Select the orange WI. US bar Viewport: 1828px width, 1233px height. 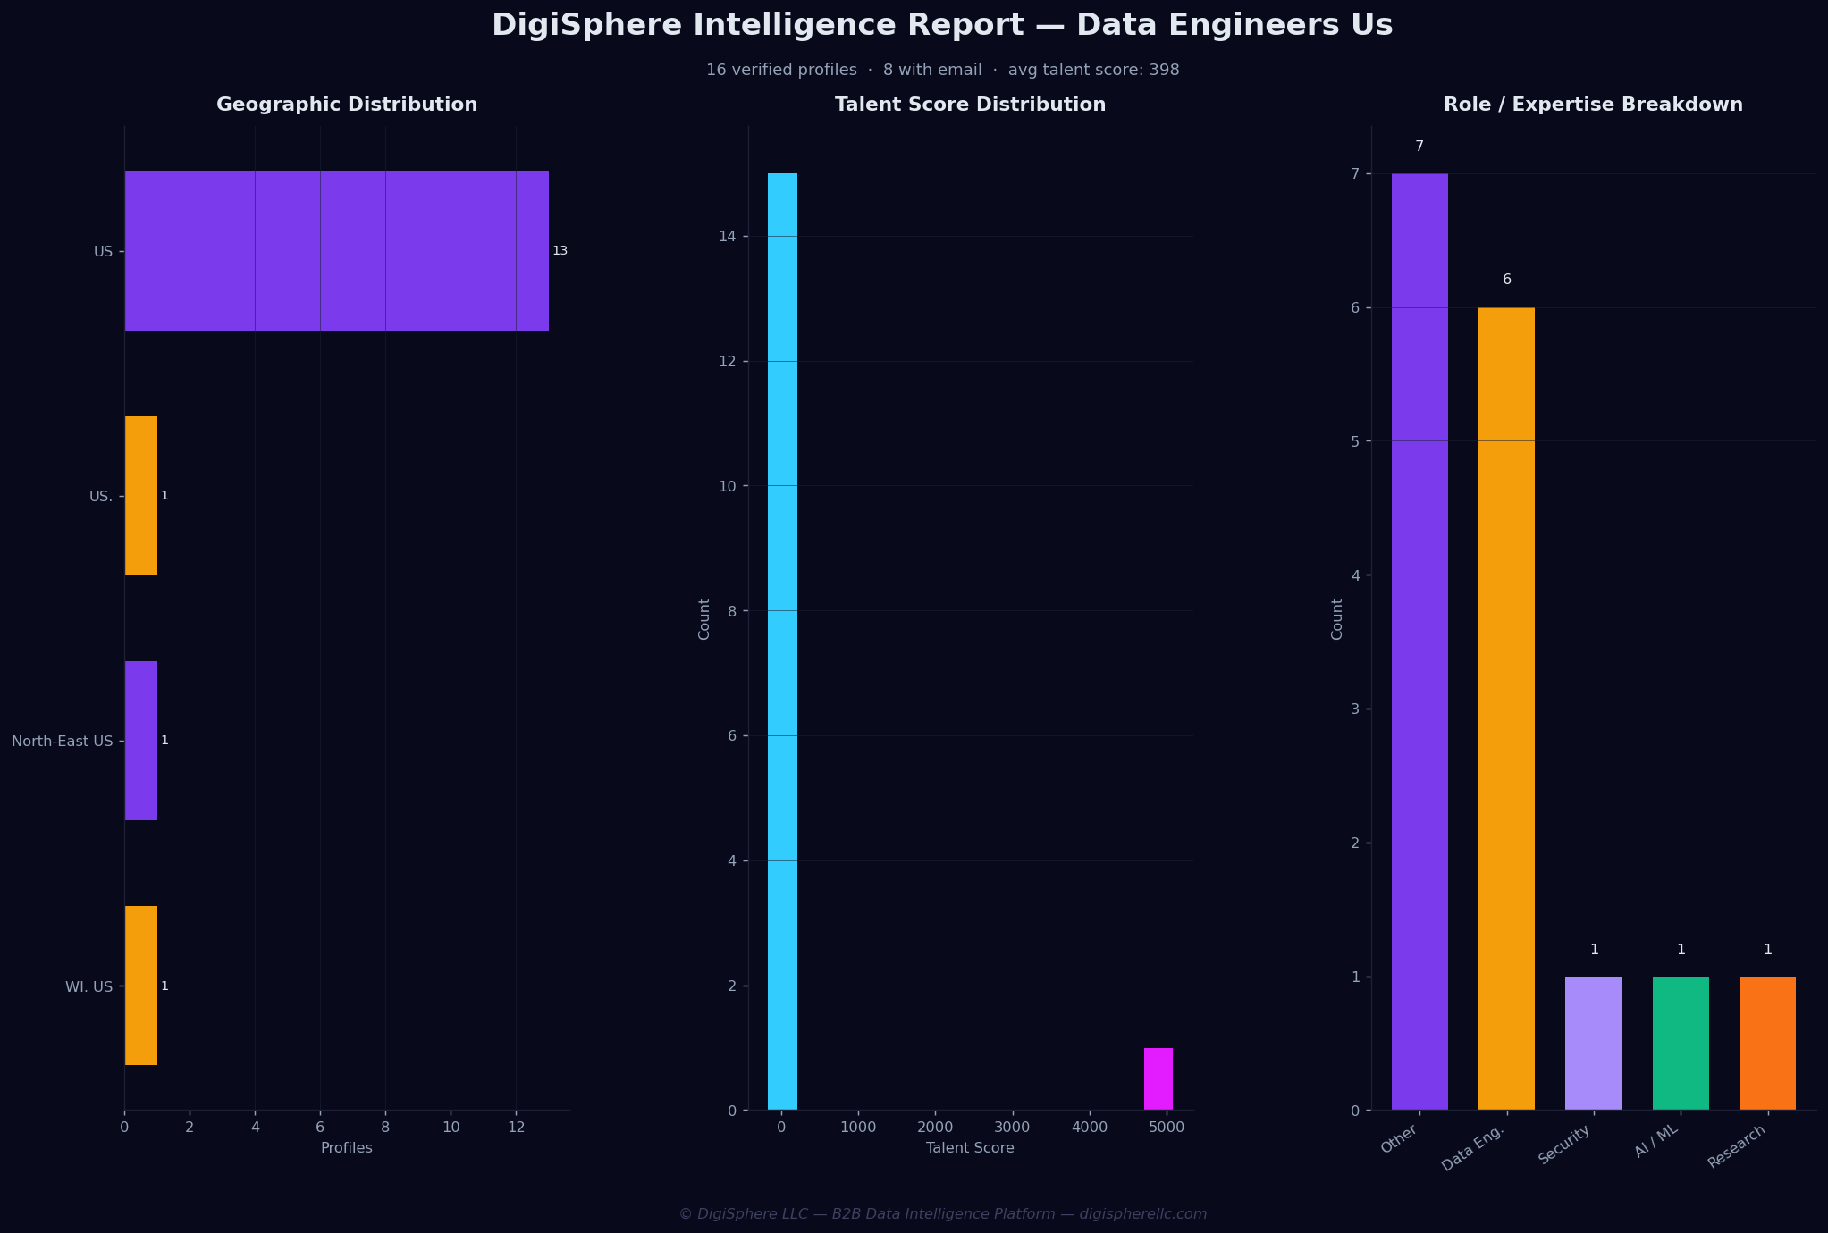tap(141, 986)
